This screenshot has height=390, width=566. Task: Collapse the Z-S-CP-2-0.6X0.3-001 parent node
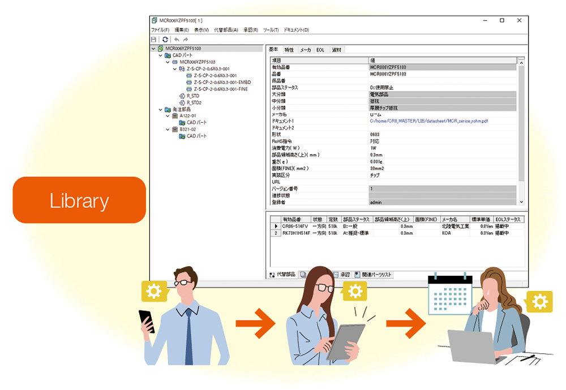tap(175, 69)
